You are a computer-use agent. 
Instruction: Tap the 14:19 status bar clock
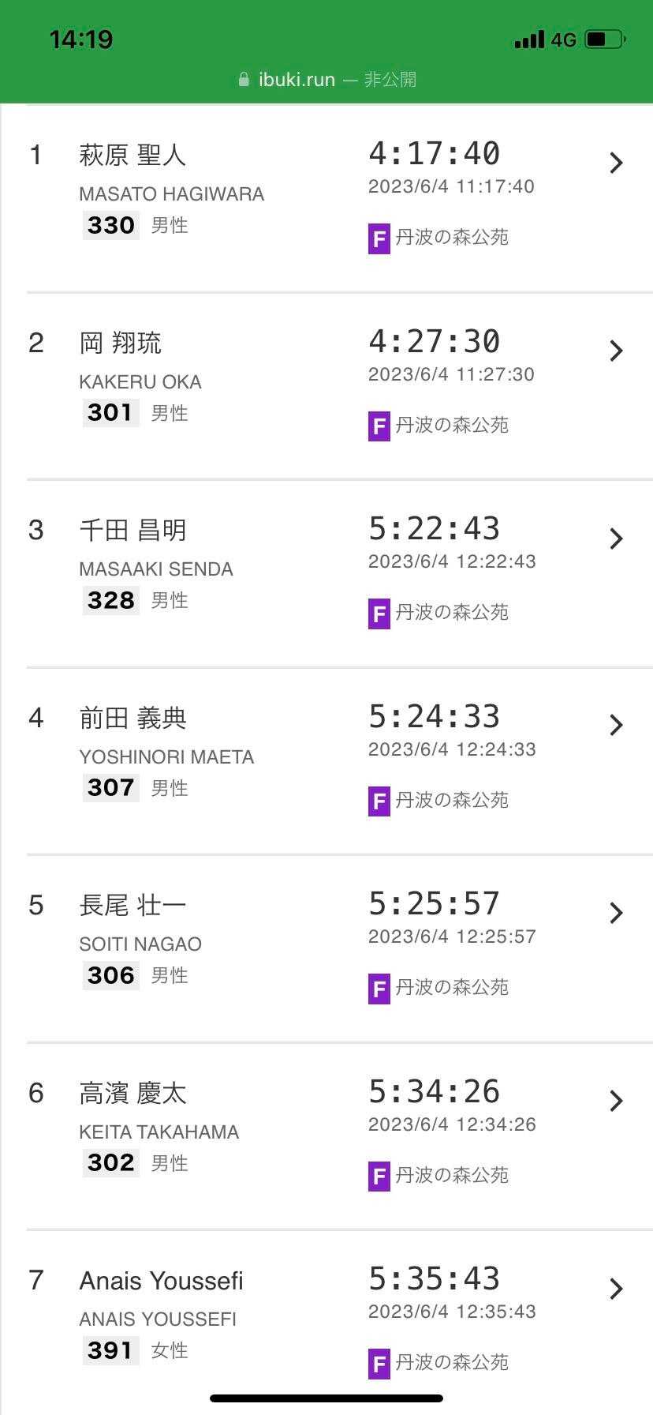(81, 39)
